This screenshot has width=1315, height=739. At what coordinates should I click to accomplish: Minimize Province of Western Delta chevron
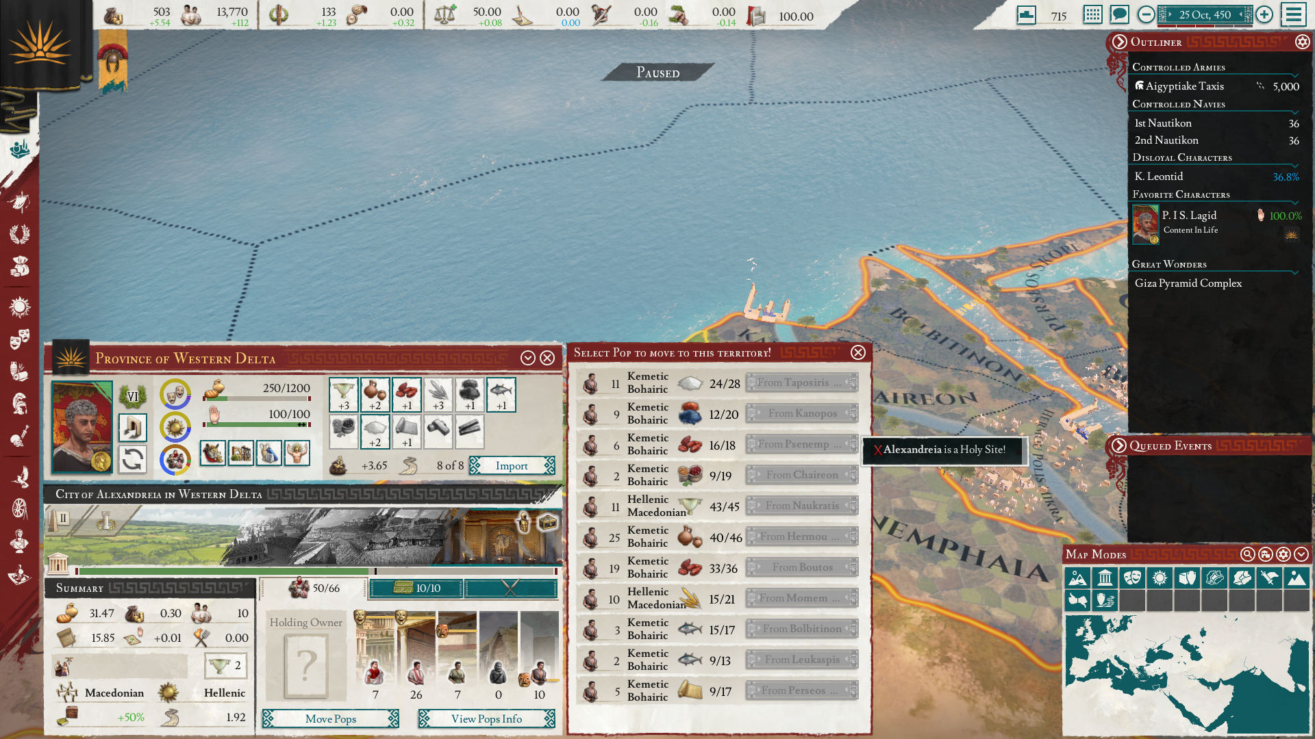tap(527, 358)
